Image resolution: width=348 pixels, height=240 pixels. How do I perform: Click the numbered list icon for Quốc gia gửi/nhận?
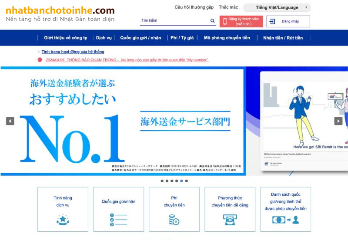(x=118, y=220)
